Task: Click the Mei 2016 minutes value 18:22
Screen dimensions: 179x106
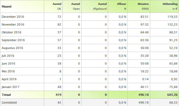Action: (x=144, y=71)
